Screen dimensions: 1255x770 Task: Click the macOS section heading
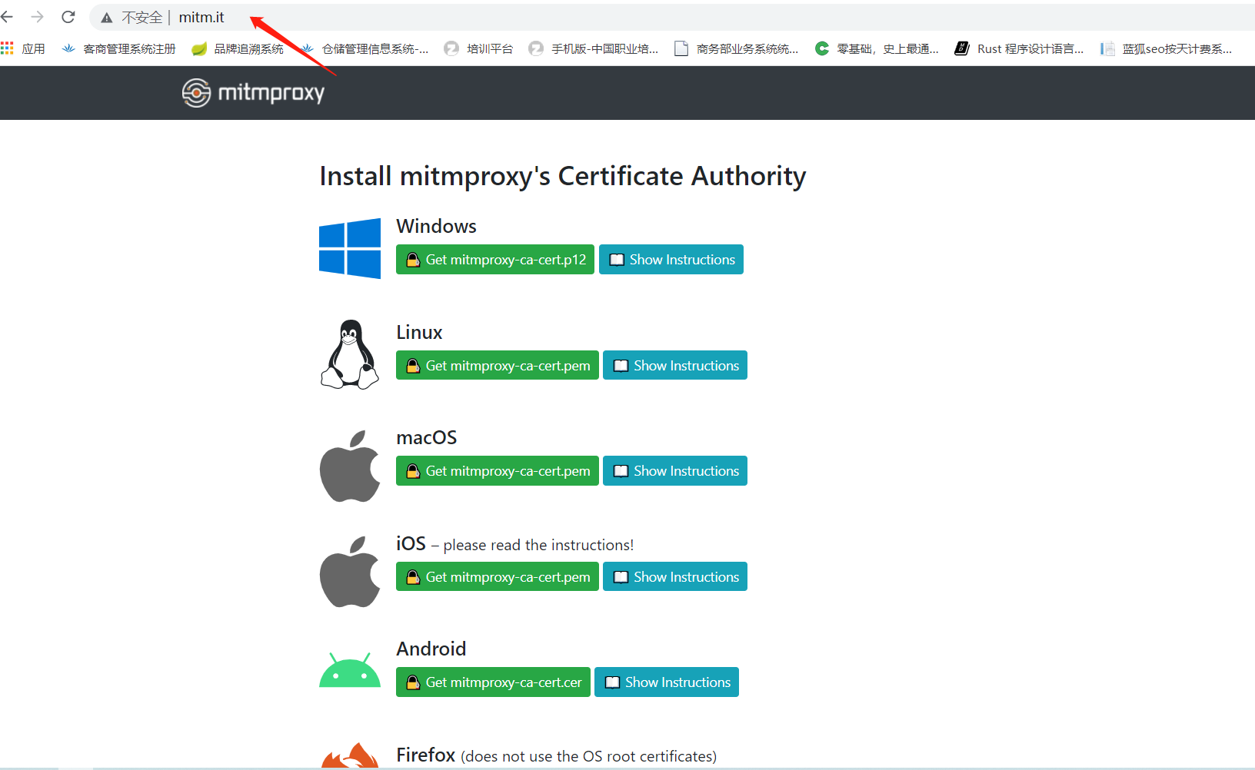pos(427,437)
